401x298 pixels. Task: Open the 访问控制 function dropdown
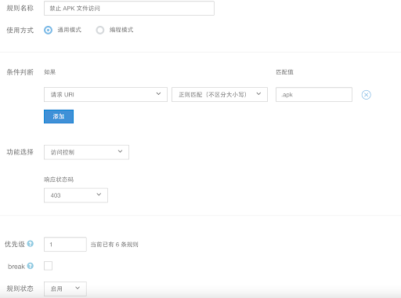[86, 152]
